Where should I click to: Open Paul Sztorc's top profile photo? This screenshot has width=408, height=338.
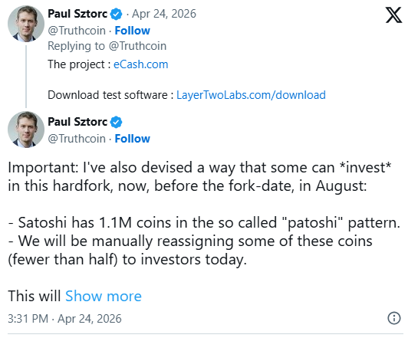(x=26, y=24)
